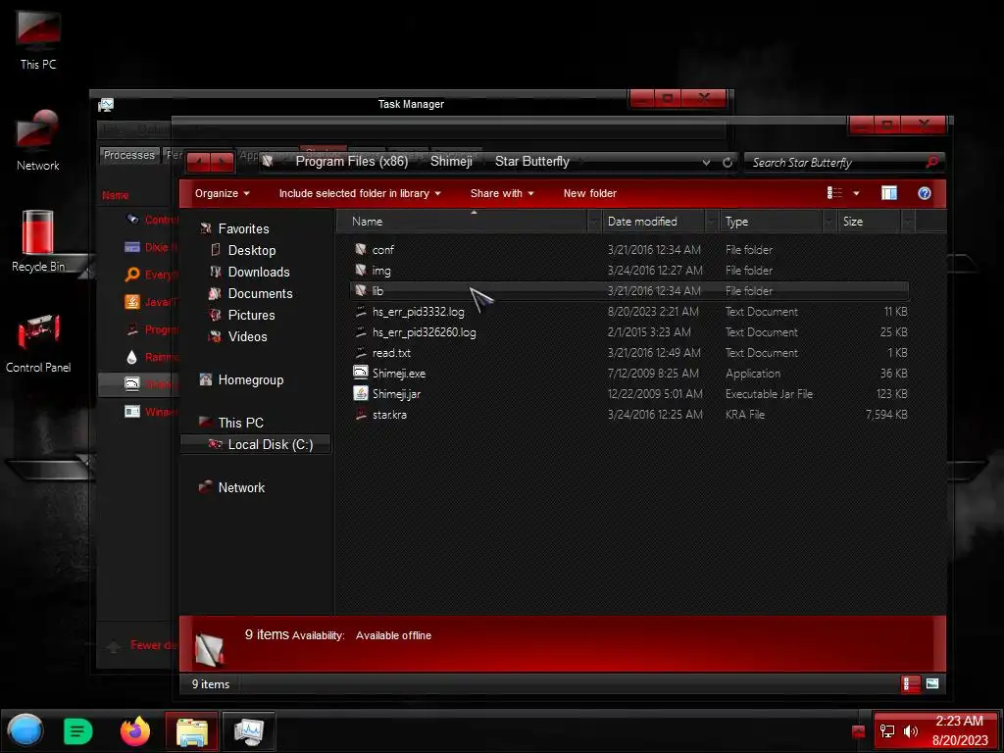Open Include selected folder in library dropdown
This screenshot has height=753, width=1004.
pyautogui.click(x=360, y=193)
